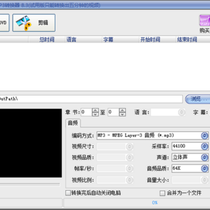Open the 声道 立体声 dropdown
The height and width of the screenshot is (210, 210).
click(x=204, y=157)
